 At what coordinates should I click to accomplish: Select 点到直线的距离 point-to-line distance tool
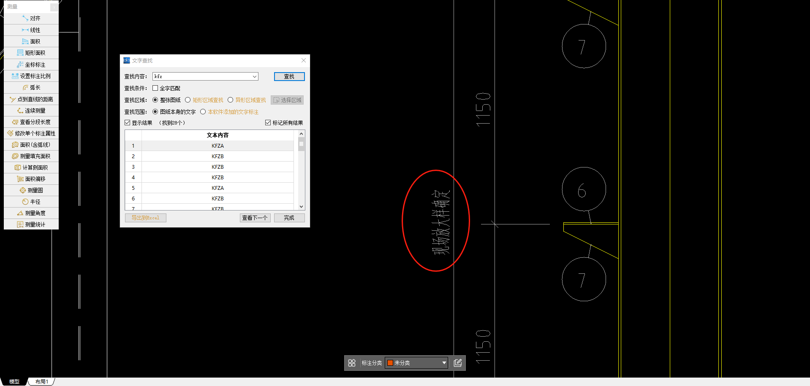click(x=31, y=99)
